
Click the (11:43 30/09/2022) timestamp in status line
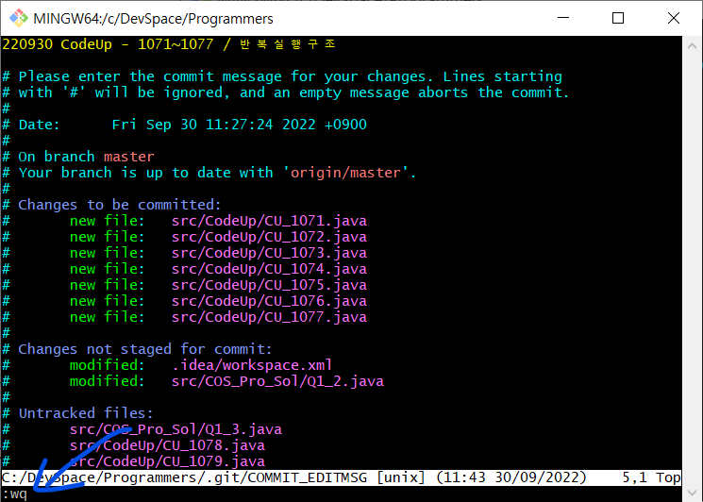(x=511, y=477)
